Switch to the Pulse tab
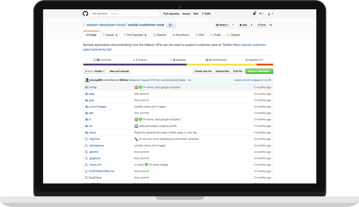 (x=215, y=35)
